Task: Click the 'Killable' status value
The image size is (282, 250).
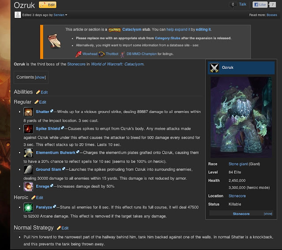Action: point(235,205)
